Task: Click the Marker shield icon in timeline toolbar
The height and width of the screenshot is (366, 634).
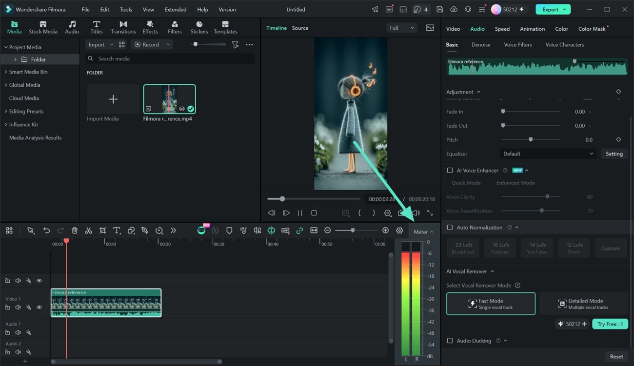Action: (229, 231)
